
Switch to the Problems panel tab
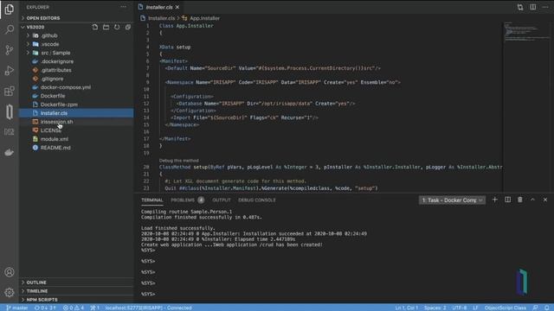tap(187, 200)
